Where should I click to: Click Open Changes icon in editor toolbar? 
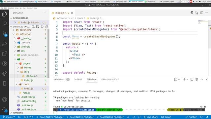point(192,13)
